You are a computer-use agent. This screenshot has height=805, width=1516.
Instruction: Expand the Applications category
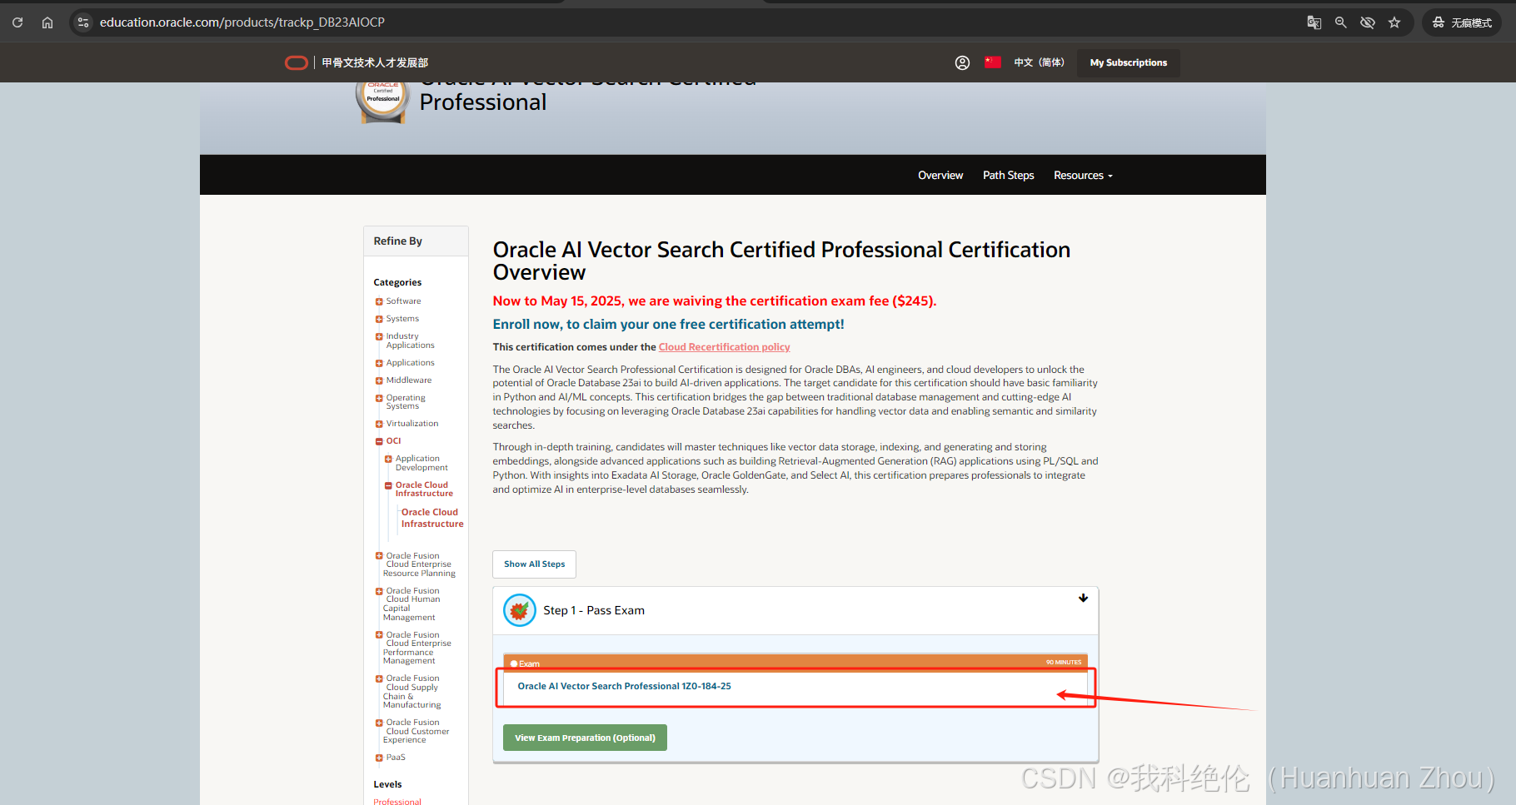379,363
